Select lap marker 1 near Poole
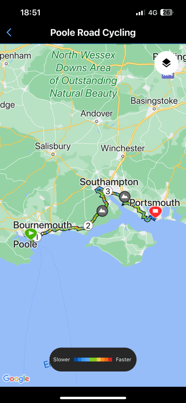Screen dimensions: 186x403 [37, 237]
